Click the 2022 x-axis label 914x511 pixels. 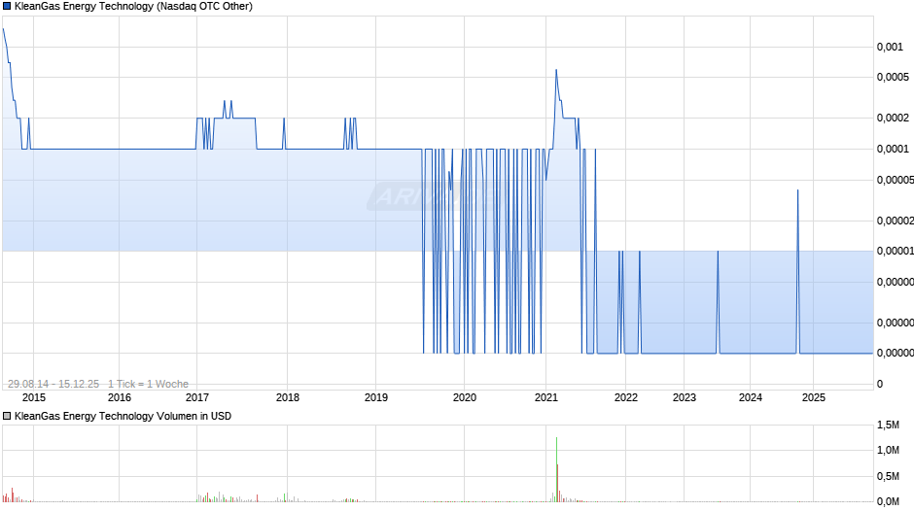[x=626, y=397]
